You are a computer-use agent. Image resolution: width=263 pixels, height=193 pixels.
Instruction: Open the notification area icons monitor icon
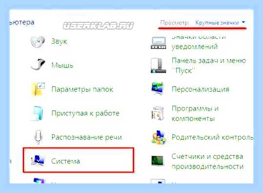point(158,43)
